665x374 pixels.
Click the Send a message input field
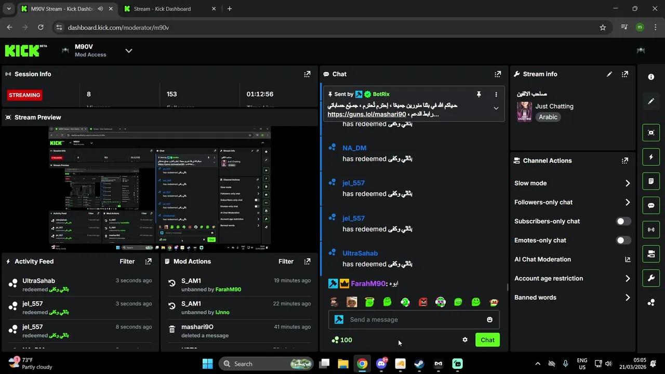tap(414, 319)
